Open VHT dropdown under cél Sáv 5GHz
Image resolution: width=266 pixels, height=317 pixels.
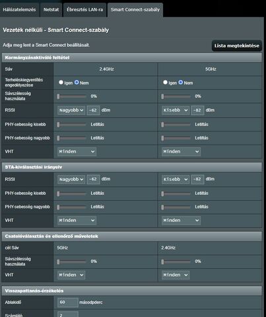[71, 275]
